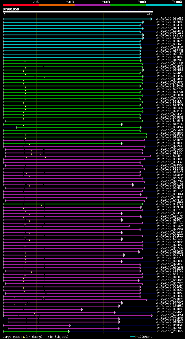Viewport: 185px width, 339px height.
Task: Click the arrowhead ending the UniRef100_Q2IA82 alignment
Action: pos(82,309)
